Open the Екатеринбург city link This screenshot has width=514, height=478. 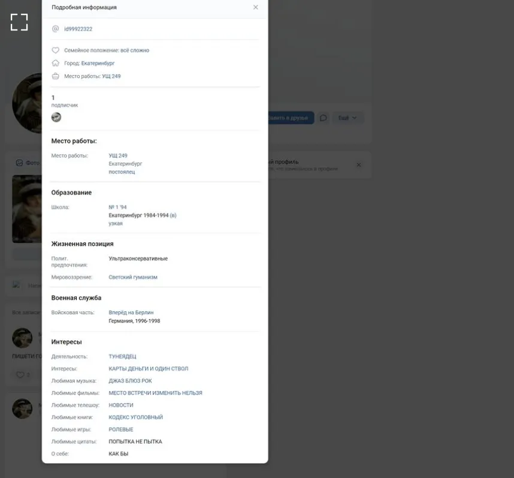pos(98,63)
